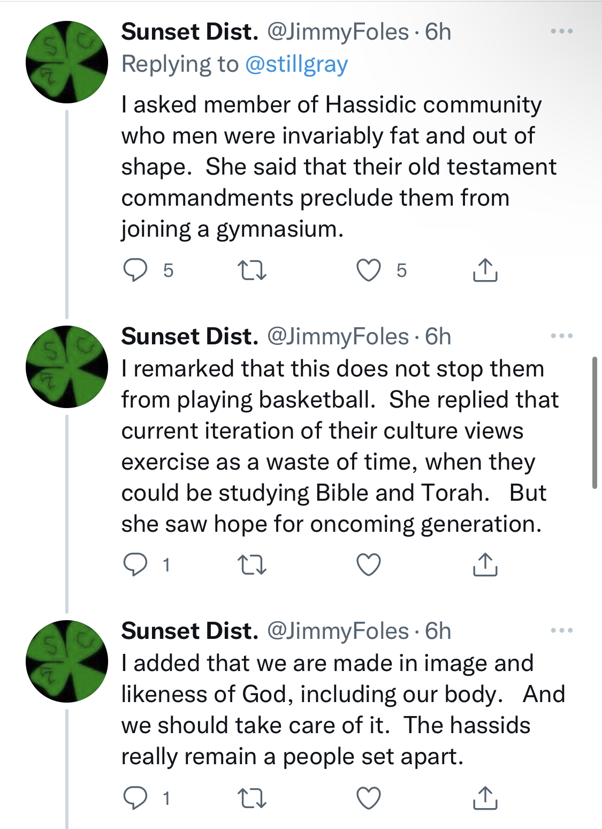Open more options on first tweet

561,32
